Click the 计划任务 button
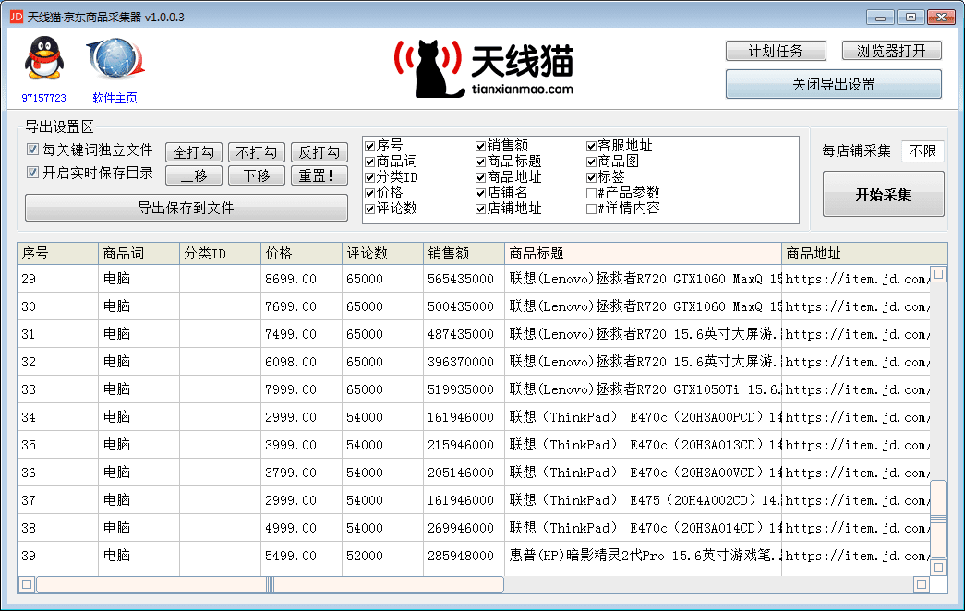 [x=776, y=51]
